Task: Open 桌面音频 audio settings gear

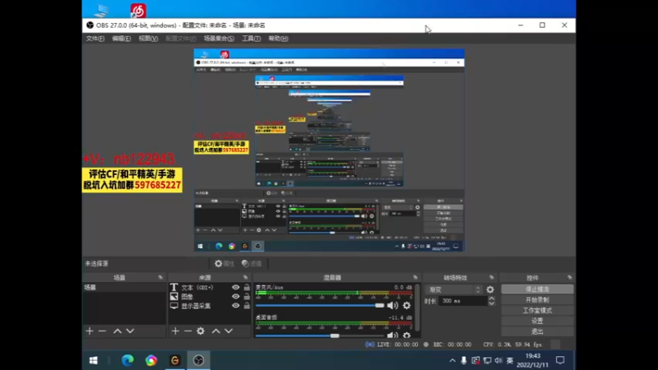Action: [x=406, y=335]
